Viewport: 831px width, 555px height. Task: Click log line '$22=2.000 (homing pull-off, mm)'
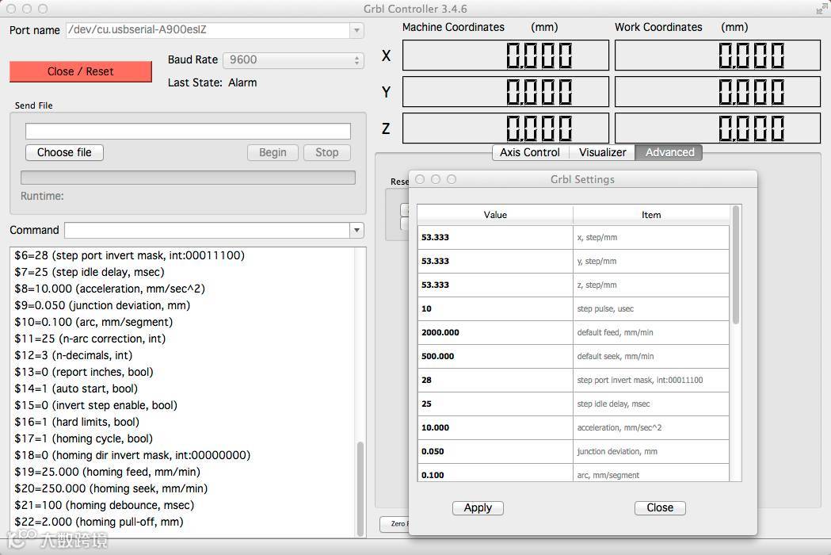coord(99,522)
